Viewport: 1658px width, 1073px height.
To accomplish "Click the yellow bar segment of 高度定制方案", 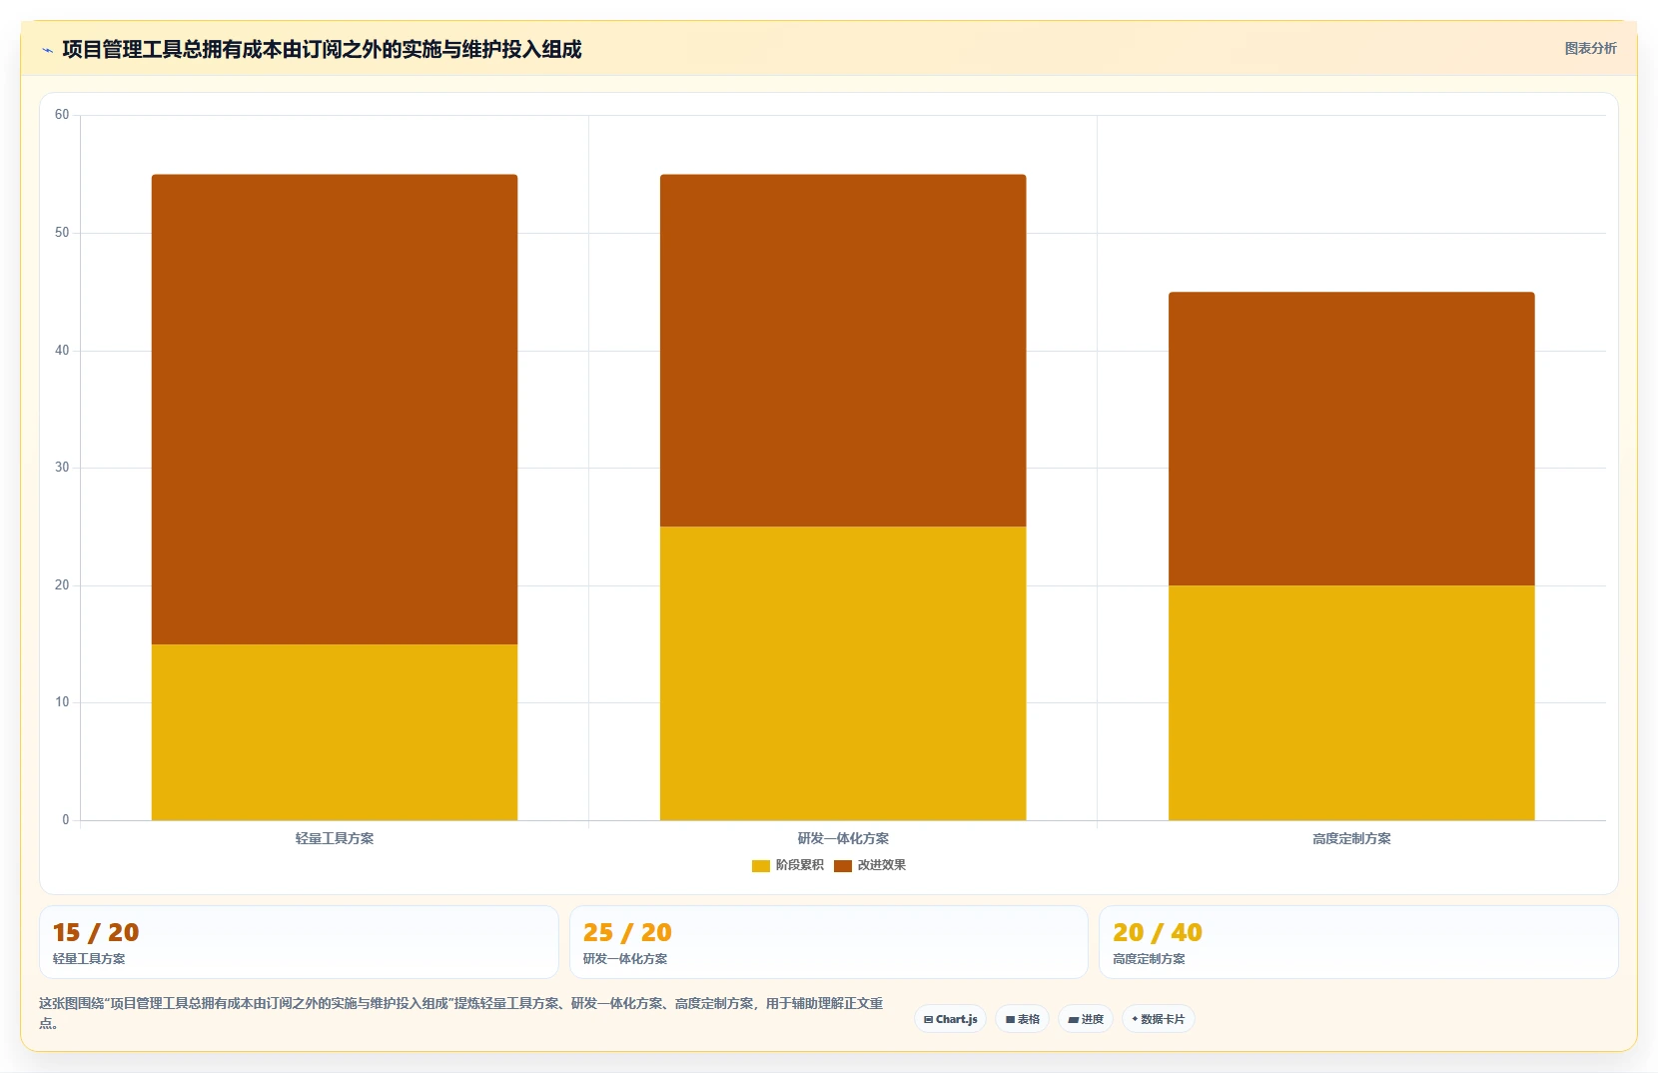I will point(1351,702).
